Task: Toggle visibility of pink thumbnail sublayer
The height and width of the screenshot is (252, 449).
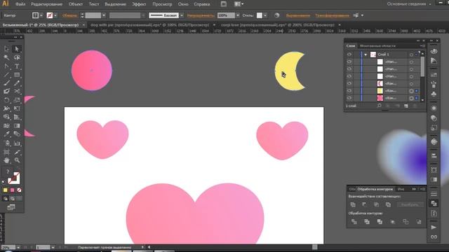Action: point(349,98)
